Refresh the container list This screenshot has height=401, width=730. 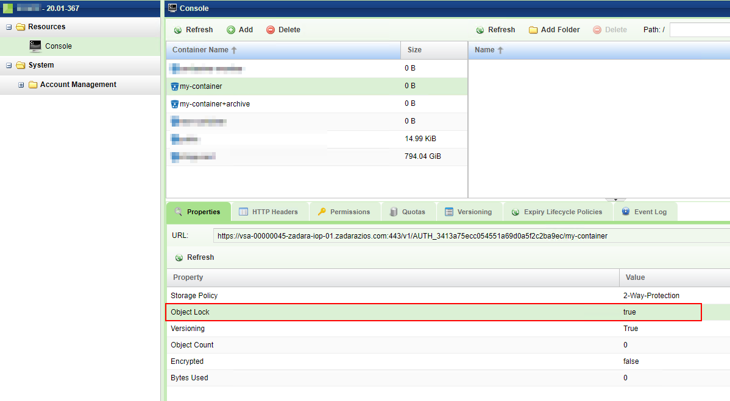(193, 30)
